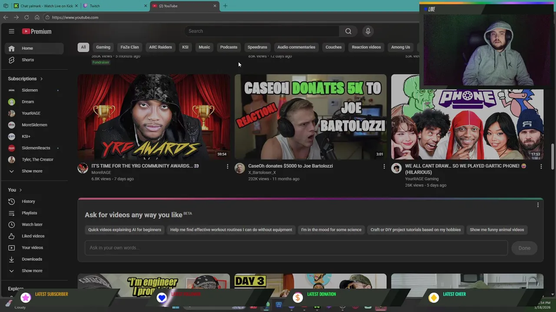Choose Quick videos explaining AI suggestion

[125, 230]
